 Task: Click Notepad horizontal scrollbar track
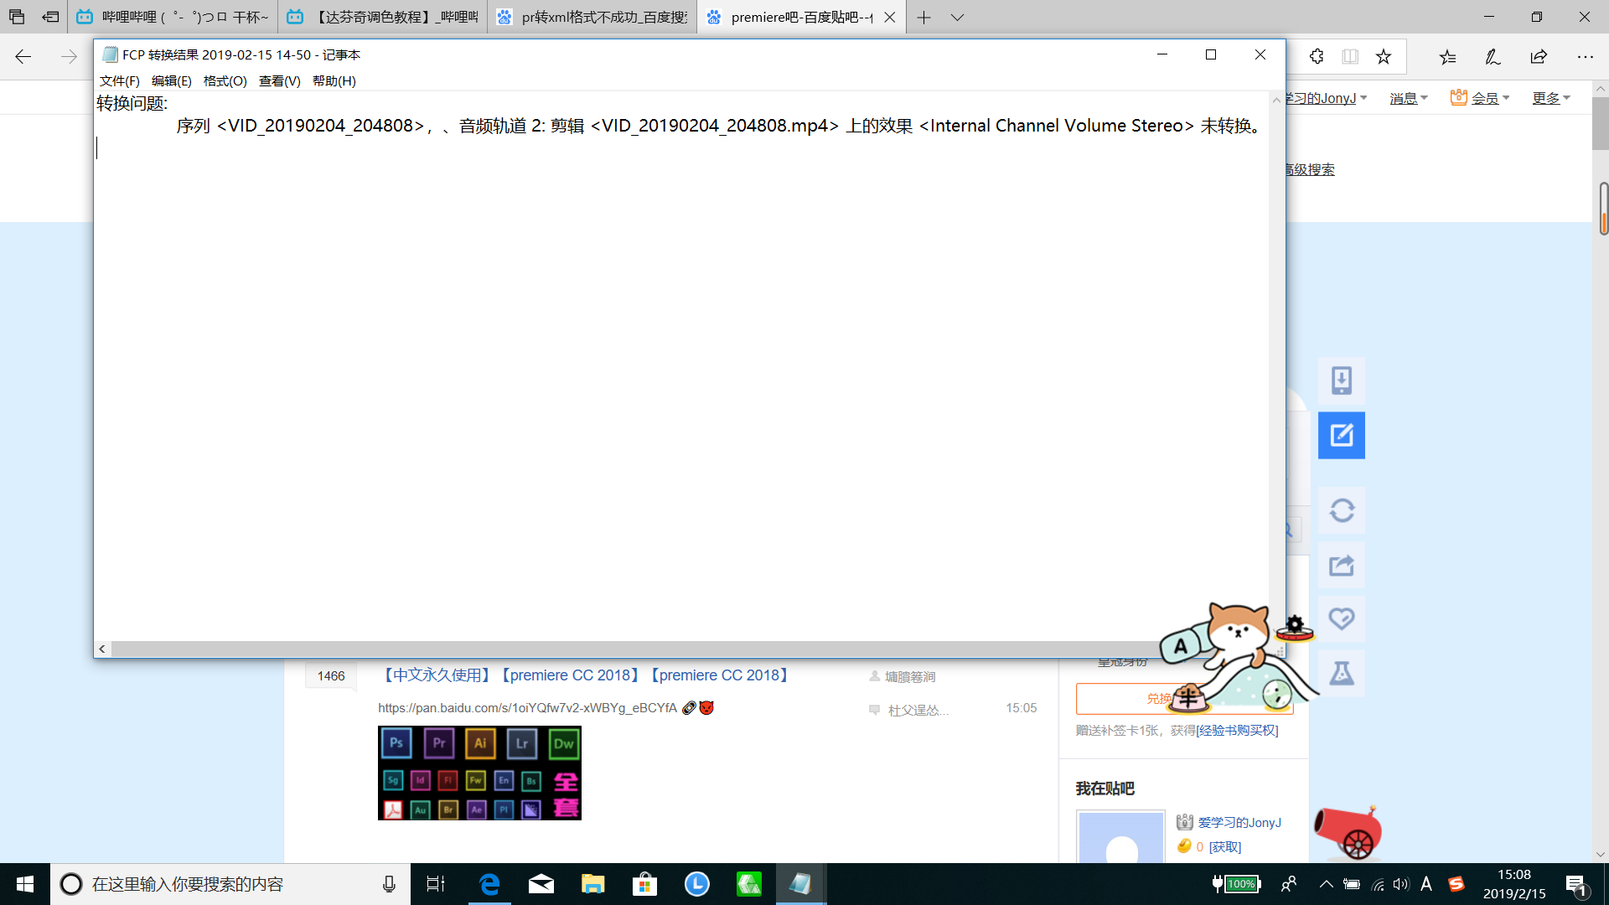(x=687, y=649)
